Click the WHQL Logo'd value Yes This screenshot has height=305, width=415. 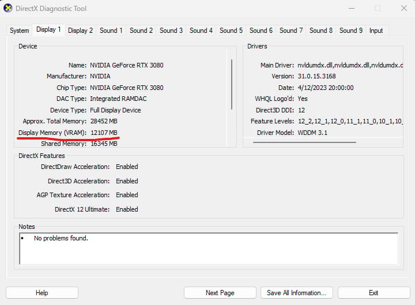pos(303,99)
